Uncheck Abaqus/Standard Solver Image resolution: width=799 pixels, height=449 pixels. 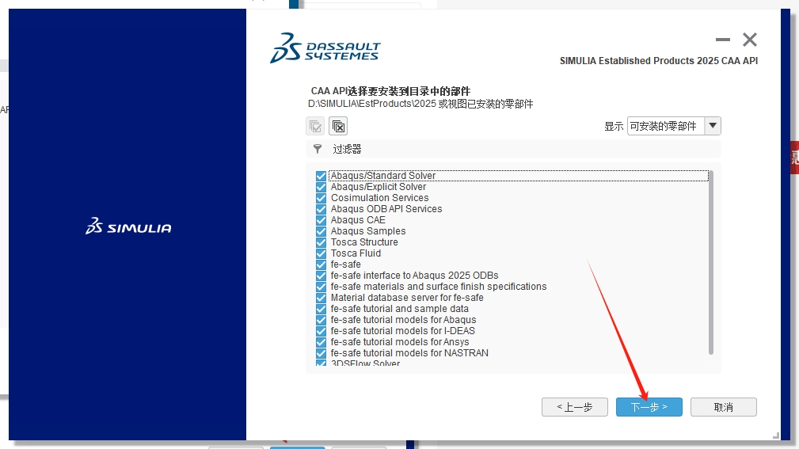tap(321, 176)
